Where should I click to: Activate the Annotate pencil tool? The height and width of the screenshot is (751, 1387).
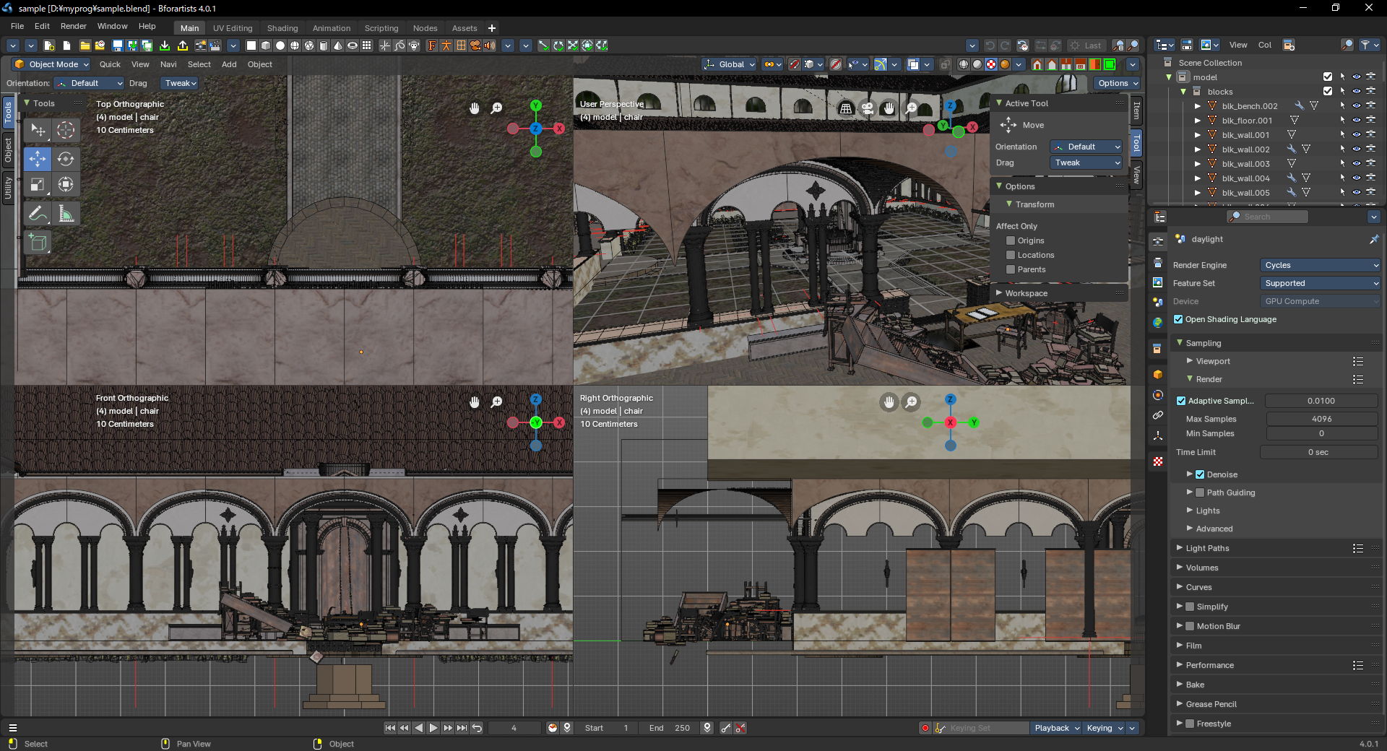point(38,214)
